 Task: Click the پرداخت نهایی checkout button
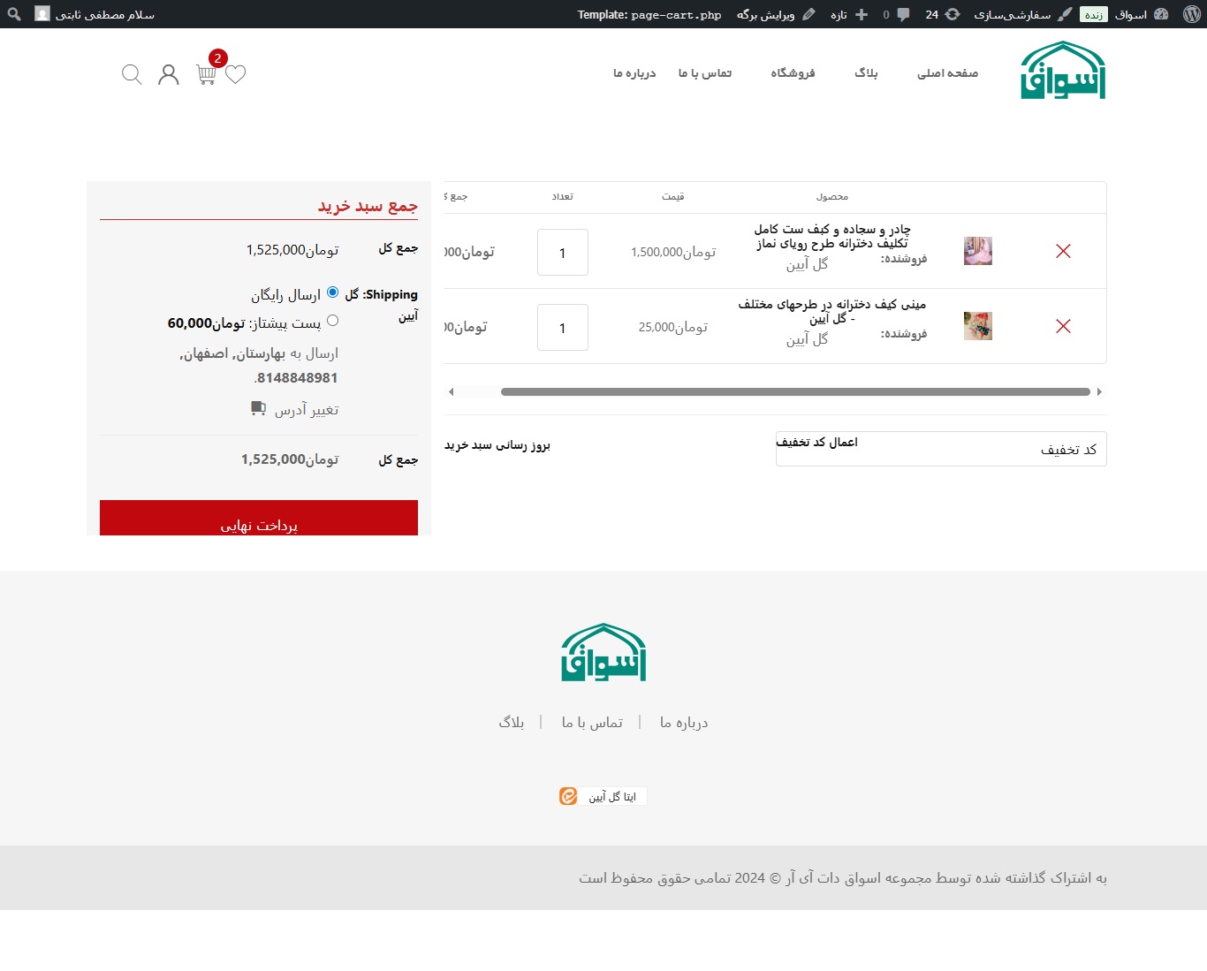(259, 522)
